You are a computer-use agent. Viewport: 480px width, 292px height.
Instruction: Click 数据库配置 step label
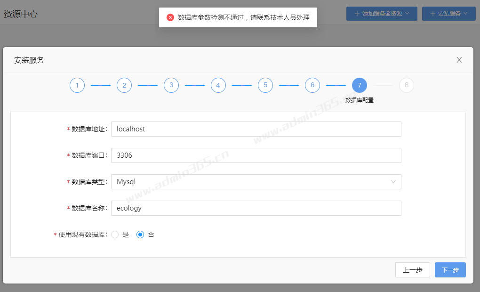click(x=360, y=100)
